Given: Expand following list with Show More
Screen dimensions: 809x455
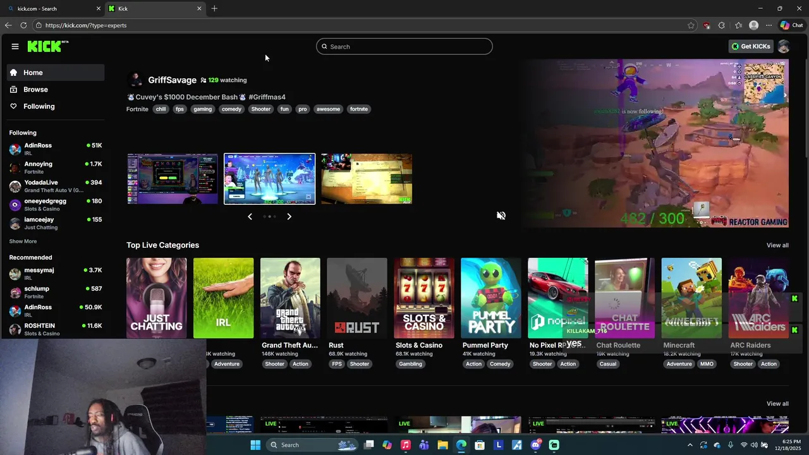Looking at the screenshot, I should point(23,241).
